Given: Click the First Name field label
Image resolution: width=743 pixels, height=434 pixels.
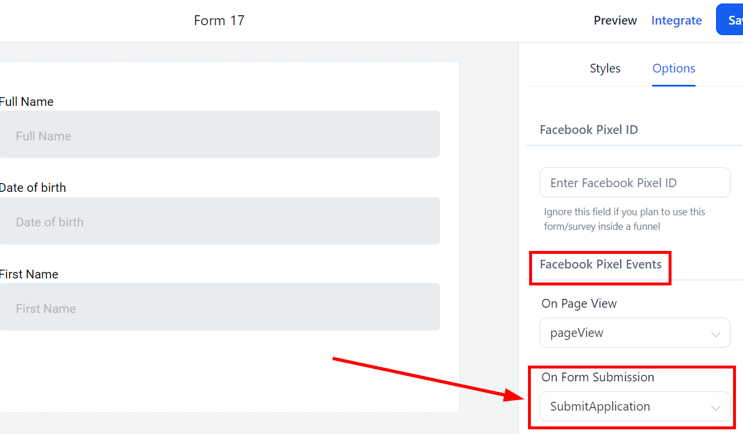Looking at the screenshot, I should (x=29, y=274).
